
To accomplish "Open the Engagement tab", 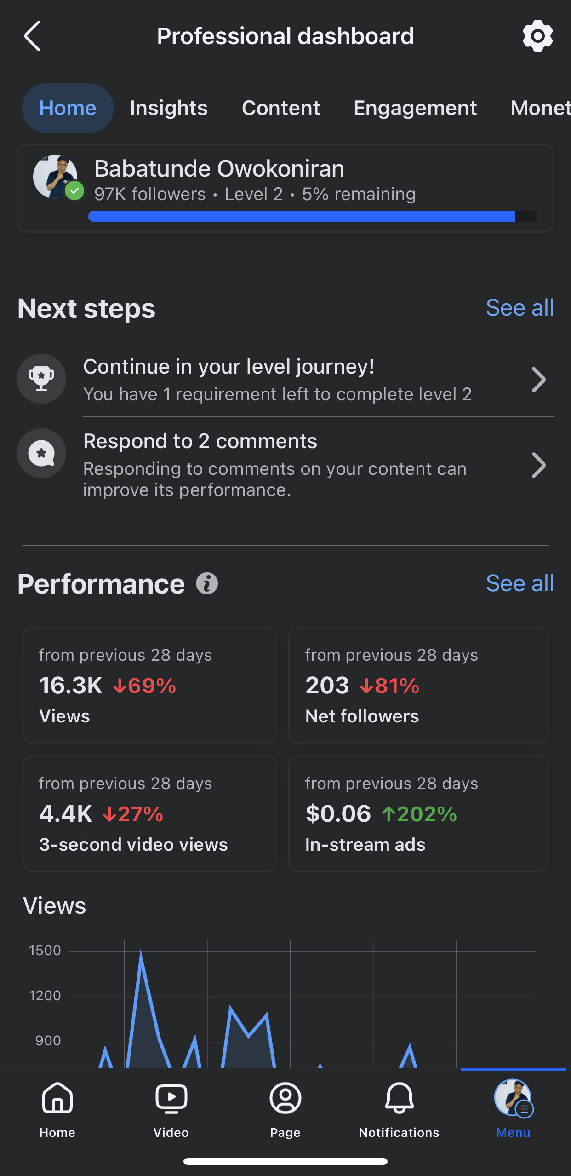I will [x=415, y=108].
